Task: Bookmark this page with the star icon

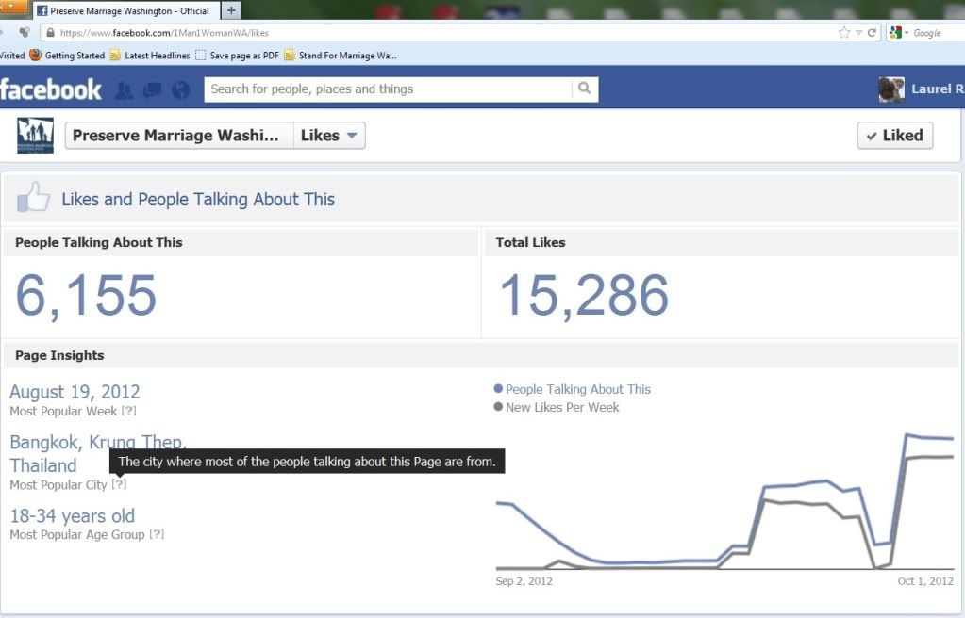Action: coord(843,33)
